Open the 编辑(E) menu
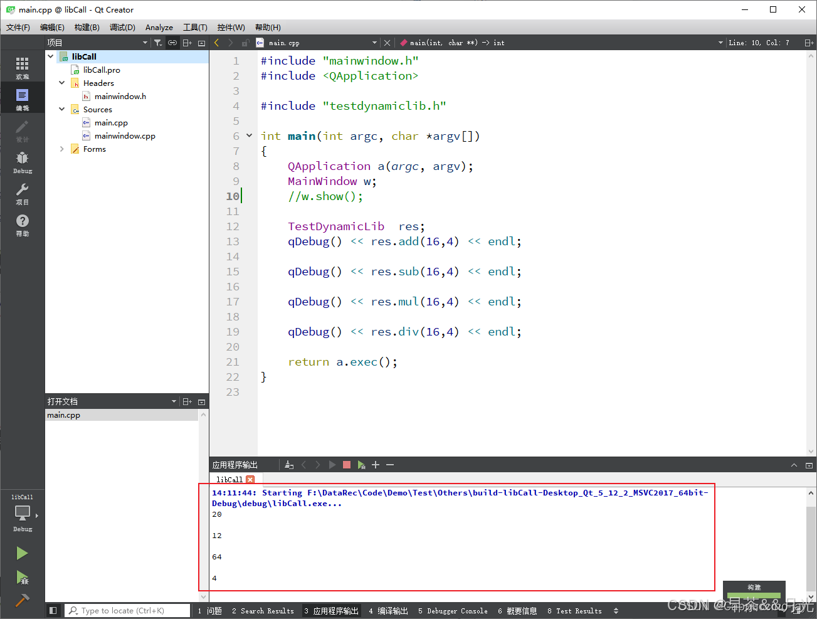Image resolution: width=817 pixels, height=619 pixels. [52, 27]
